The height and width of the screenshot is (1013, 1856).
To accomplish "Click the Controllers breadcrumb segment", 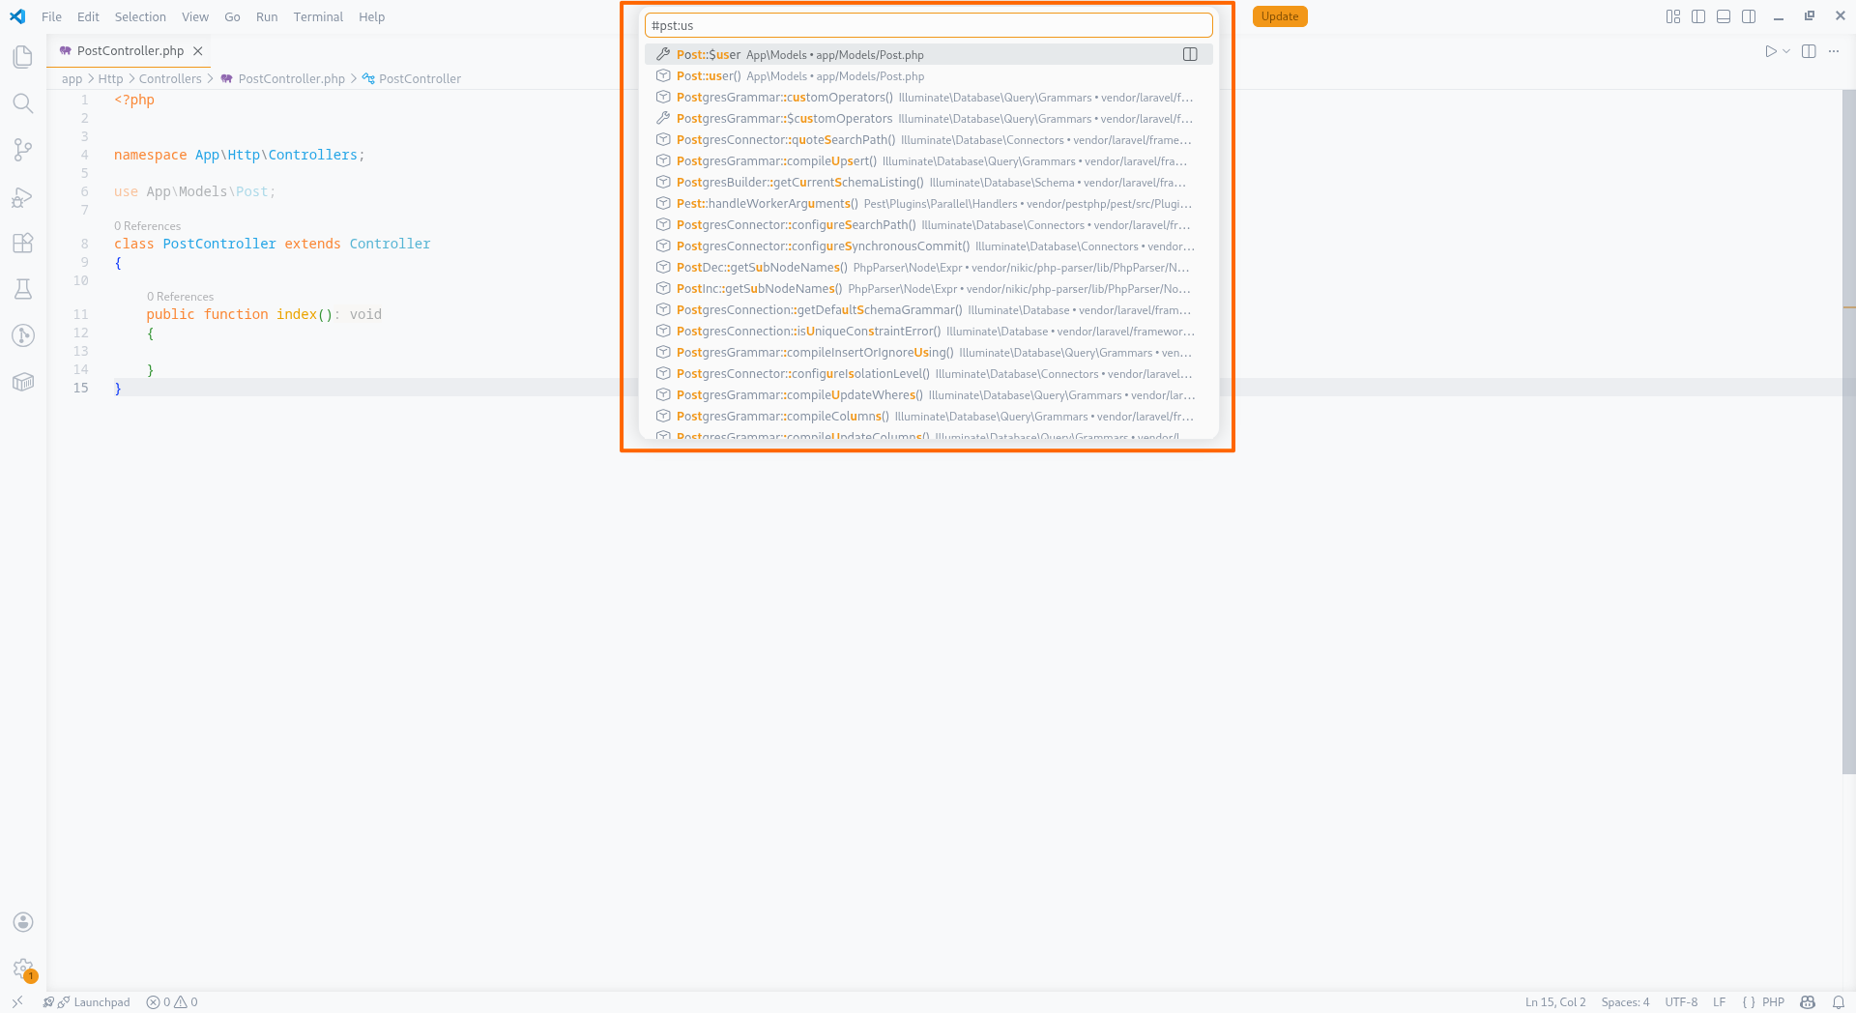I will pyautogui.click(x=170, y=79).
